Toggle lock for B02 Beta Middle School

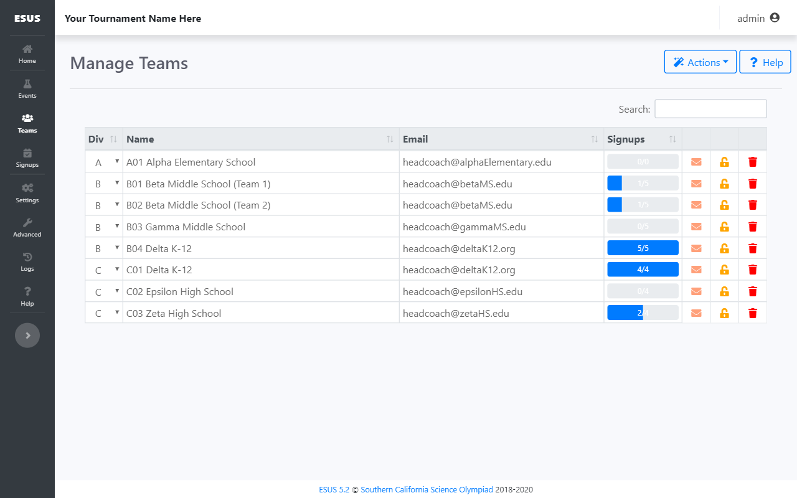pos(724,205)
